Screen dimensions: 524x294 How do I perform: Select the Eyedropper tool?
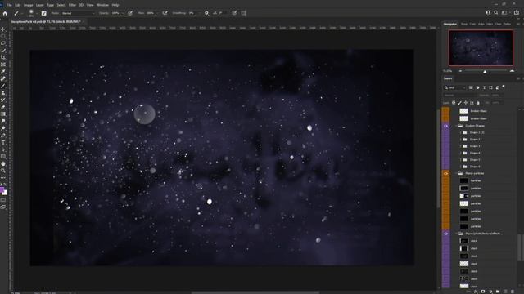(x=3, y=71)
